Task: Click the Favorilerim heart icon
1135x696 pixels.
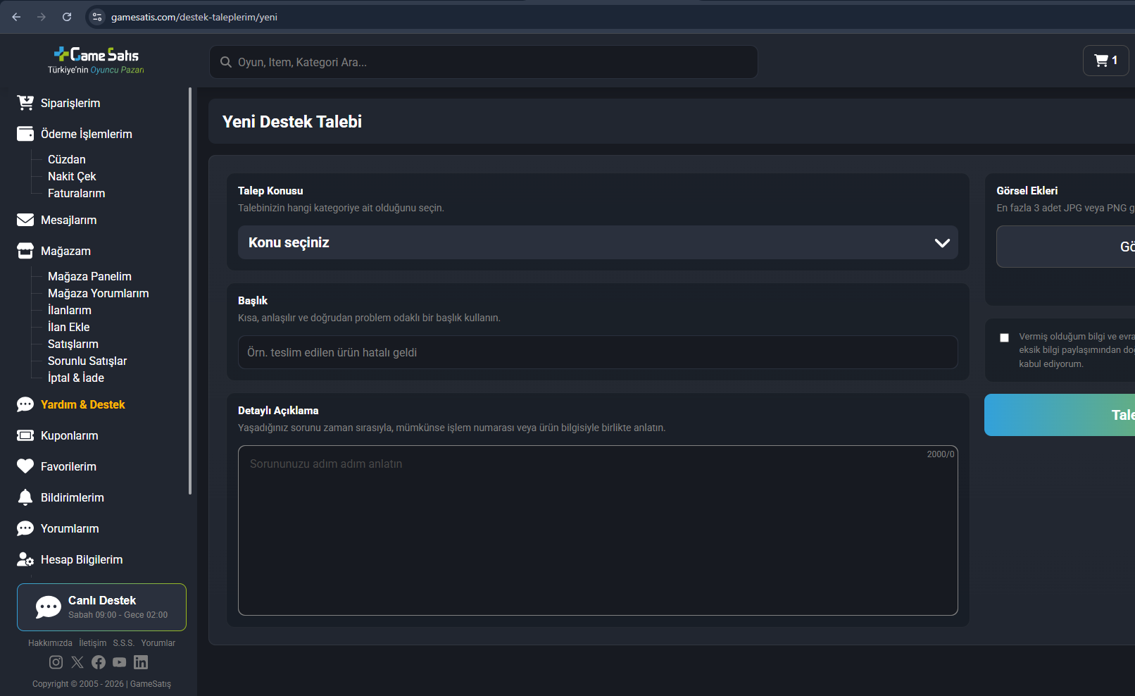Action: 25,466
